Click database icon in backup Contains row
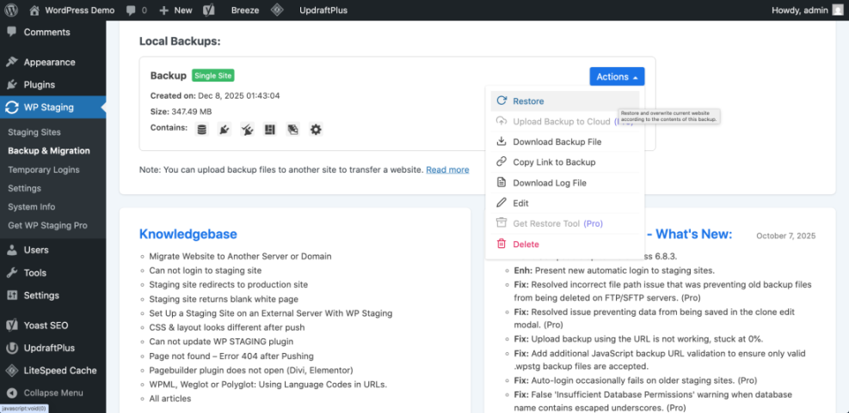849x413 pixels. (x=202, y=129)
